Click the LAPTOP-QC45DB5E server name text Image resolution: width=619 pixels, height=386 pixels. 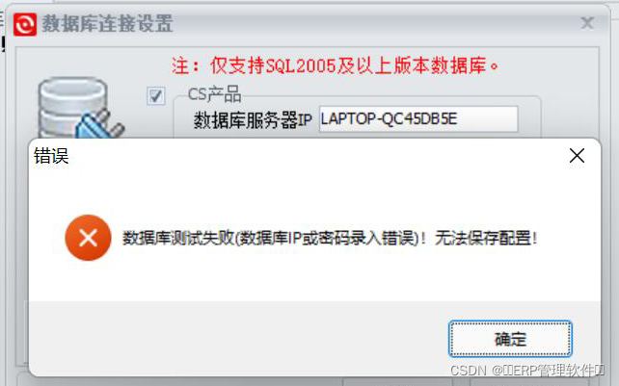389,118
